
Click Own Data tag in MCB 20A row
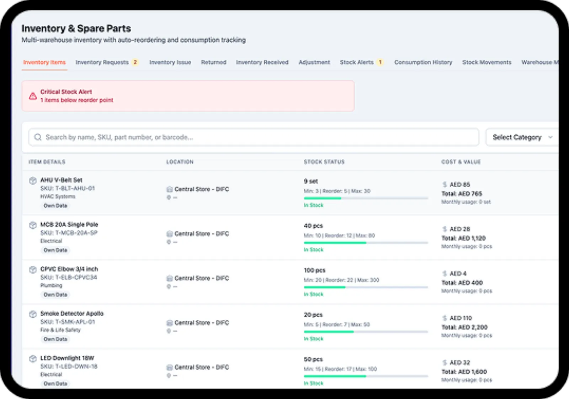click(55, 250)
